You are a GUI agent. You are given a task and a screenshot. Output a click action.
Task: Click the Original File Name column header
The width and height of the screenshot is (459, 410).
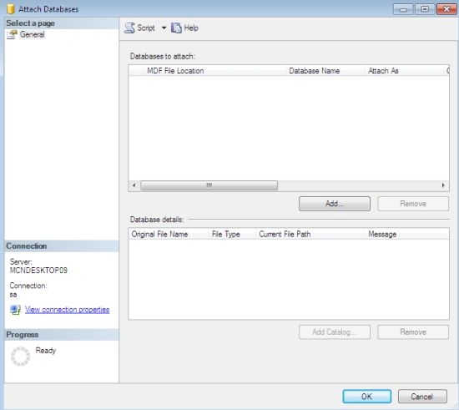(169, 234)
